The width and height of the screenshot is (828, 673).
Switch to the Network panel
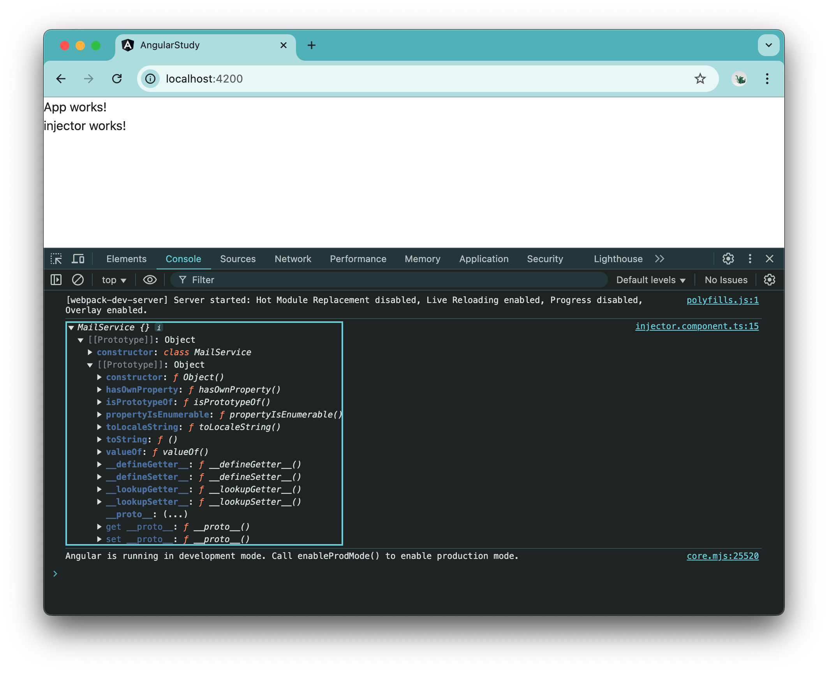coord(292,259)
